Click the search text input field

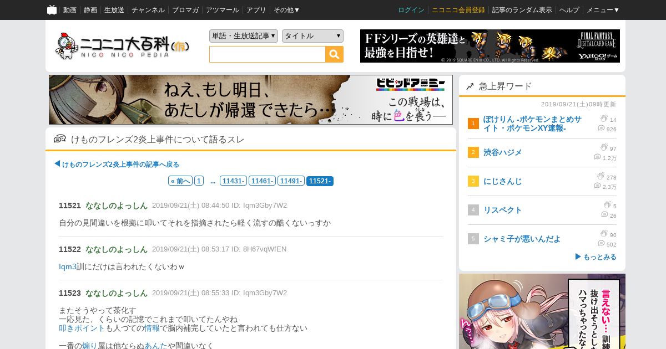(267, 54)
